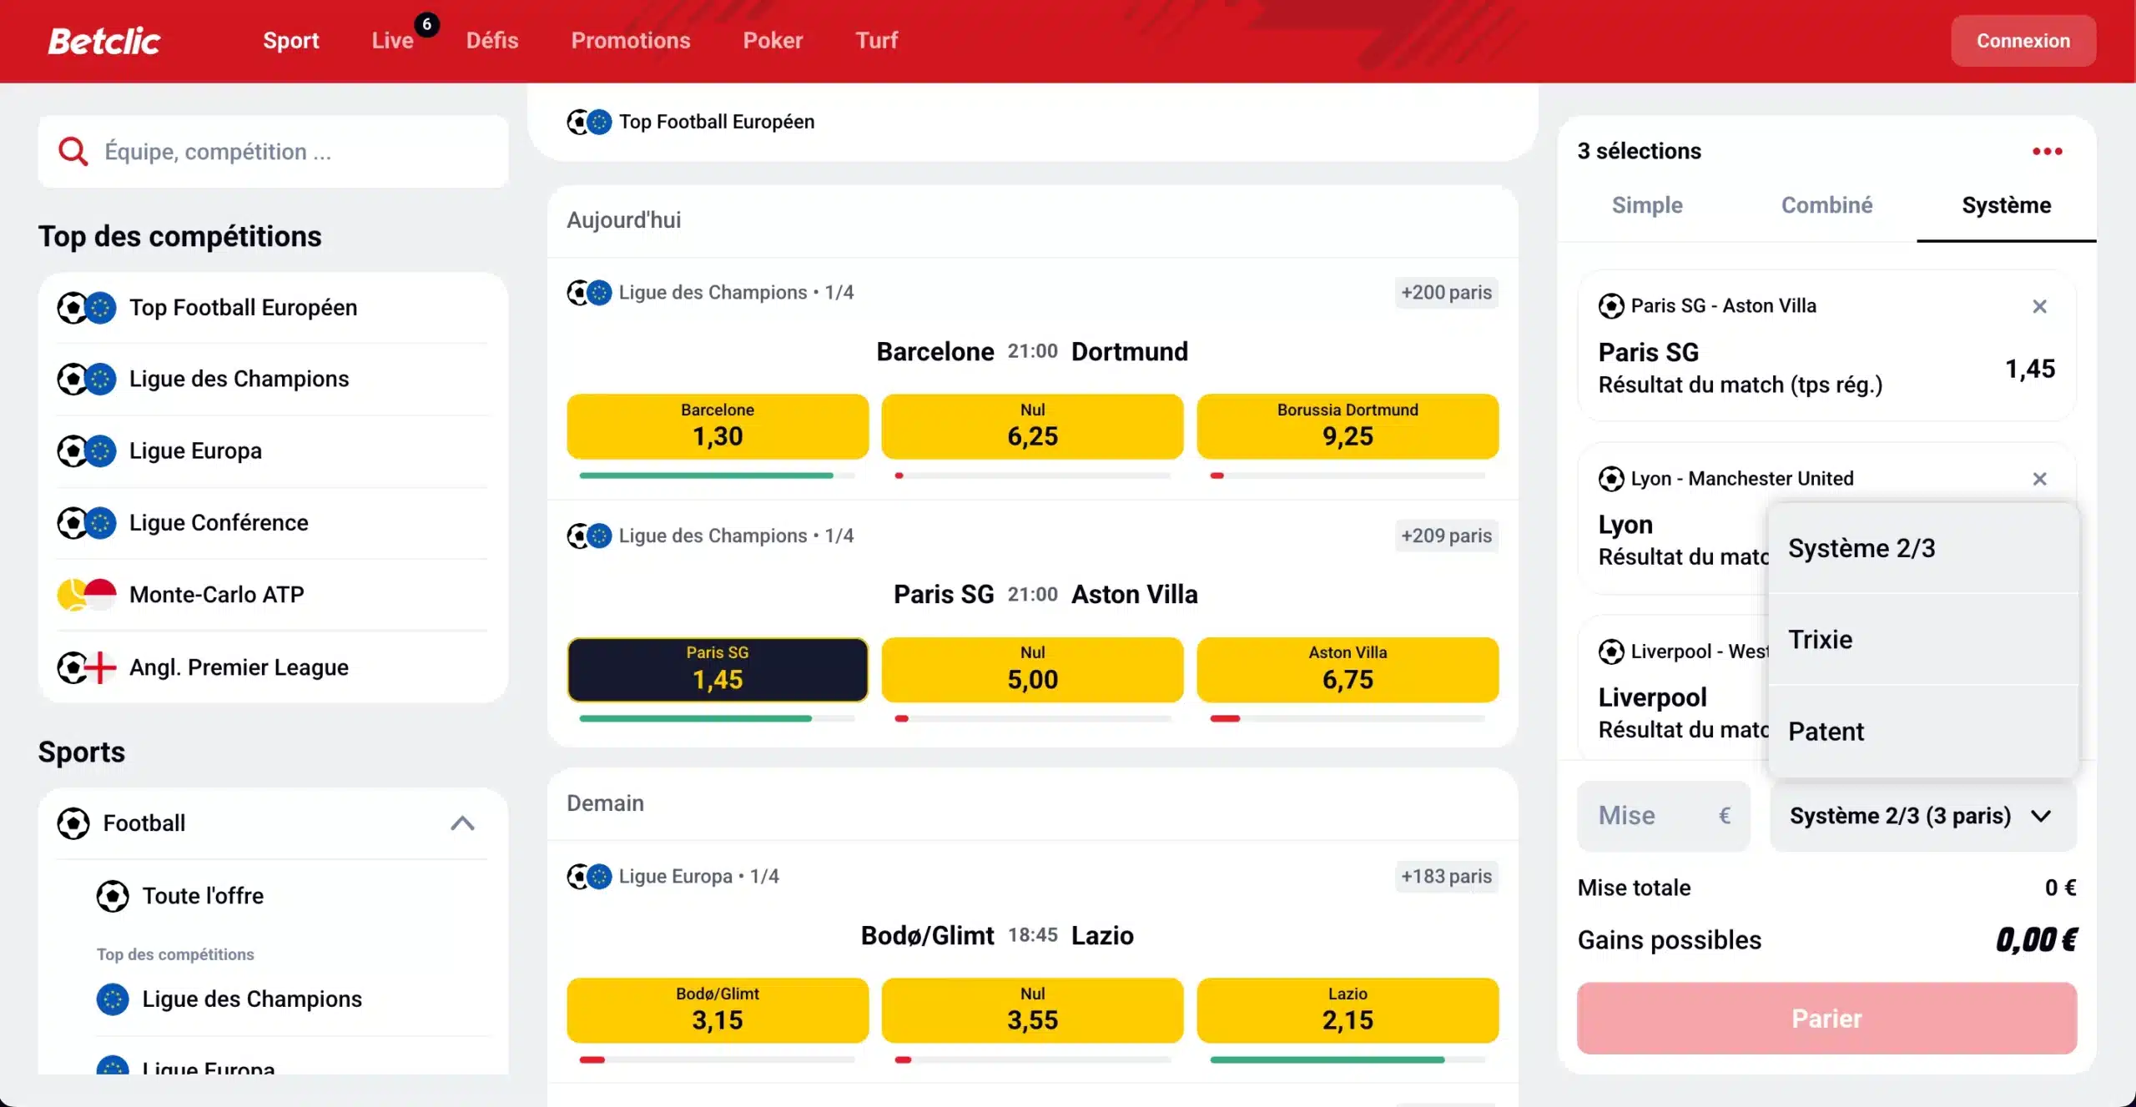Choose Patent from the system list
Screen dimensions: 2136x1107
(x=1922, y=732)
